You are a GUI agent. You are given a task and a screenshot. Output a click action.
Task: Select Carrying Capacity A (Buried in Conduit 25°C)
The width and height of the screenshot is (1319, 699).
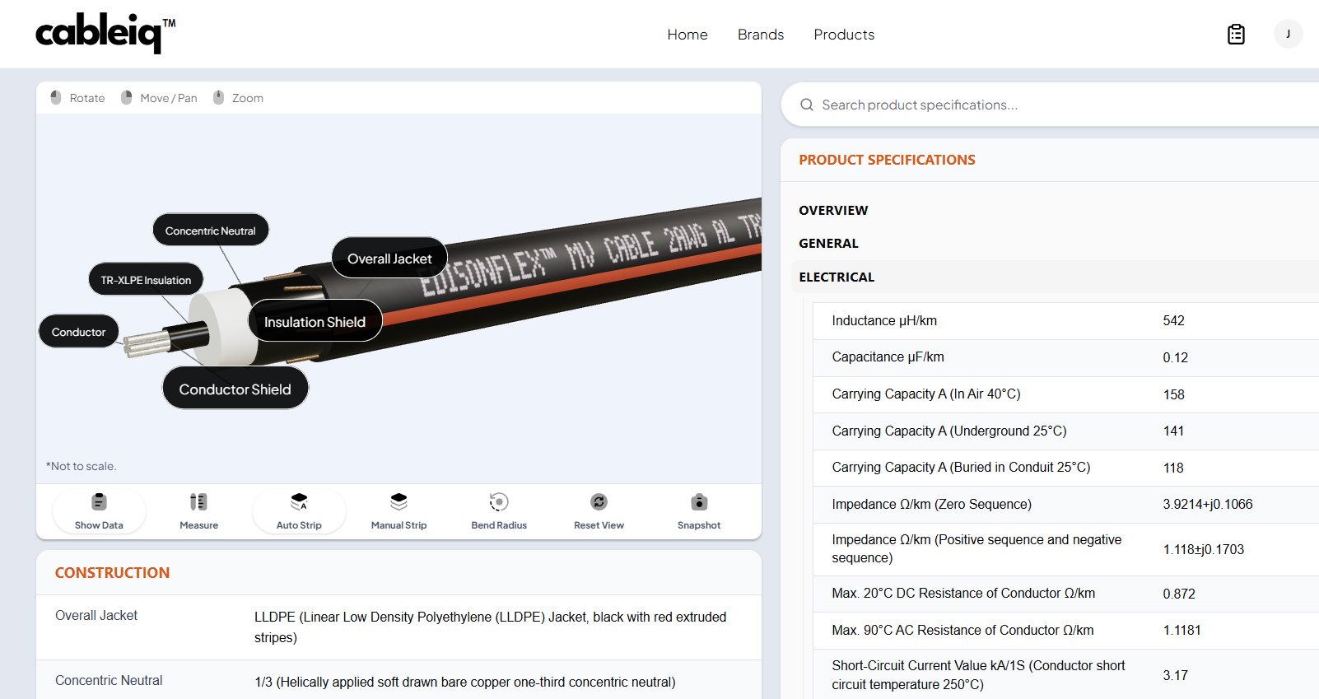point(961,467)
